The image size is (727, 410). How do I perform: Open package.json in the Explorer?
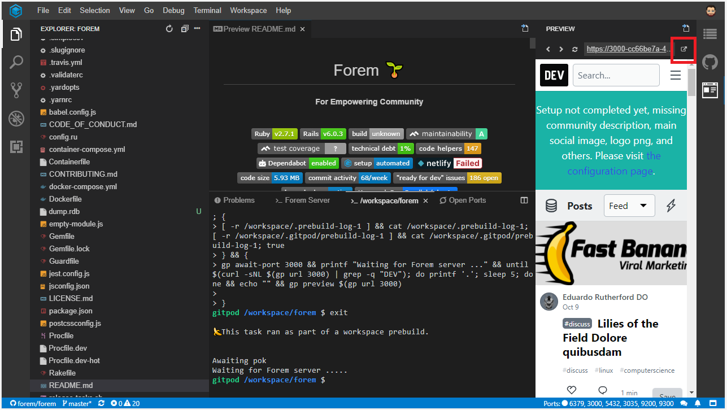tap(71, 311)
